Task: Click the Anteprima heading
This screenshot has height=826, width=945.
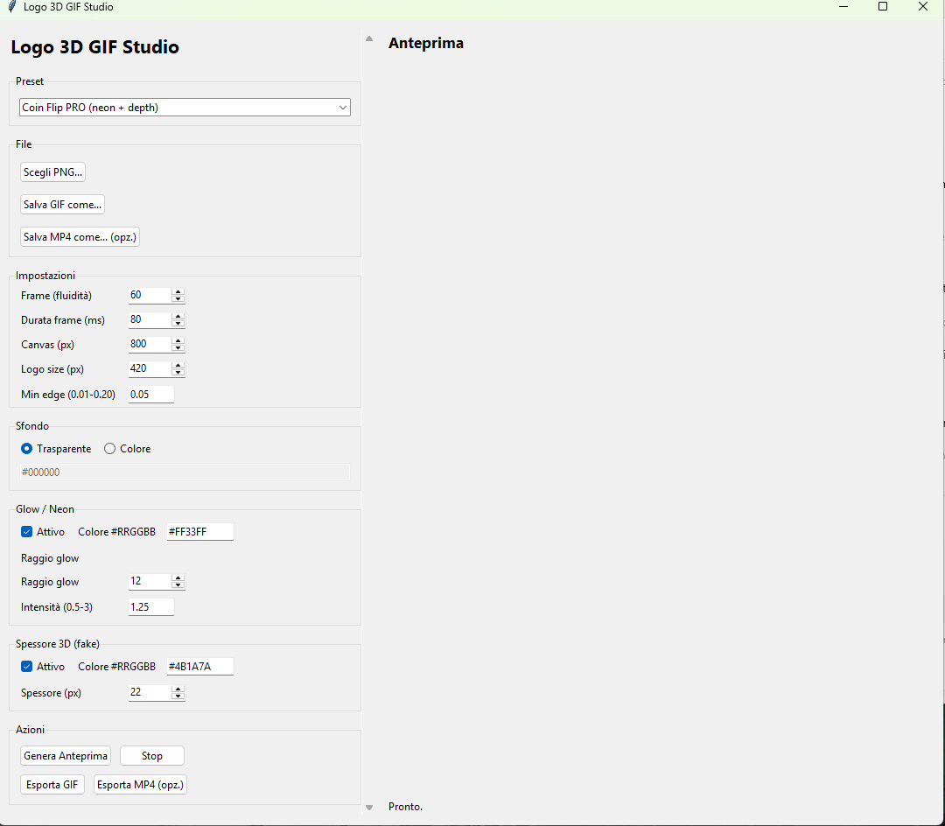Action: click(x=426, y=44)
